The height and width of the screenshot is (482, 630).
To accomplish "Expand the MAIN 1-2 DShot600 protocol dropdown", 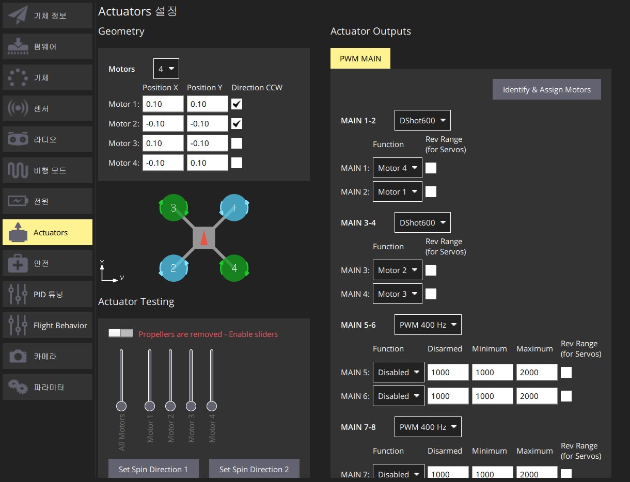I will (x=422, y=120).
